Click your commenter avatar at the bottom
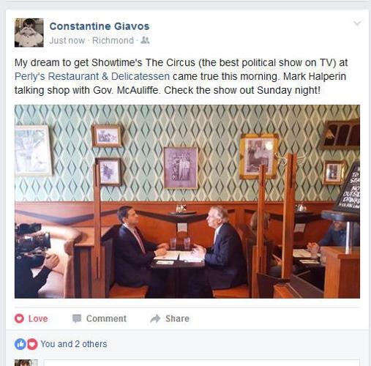The height and width of the screenshot is (366, 371). (26, 362)
